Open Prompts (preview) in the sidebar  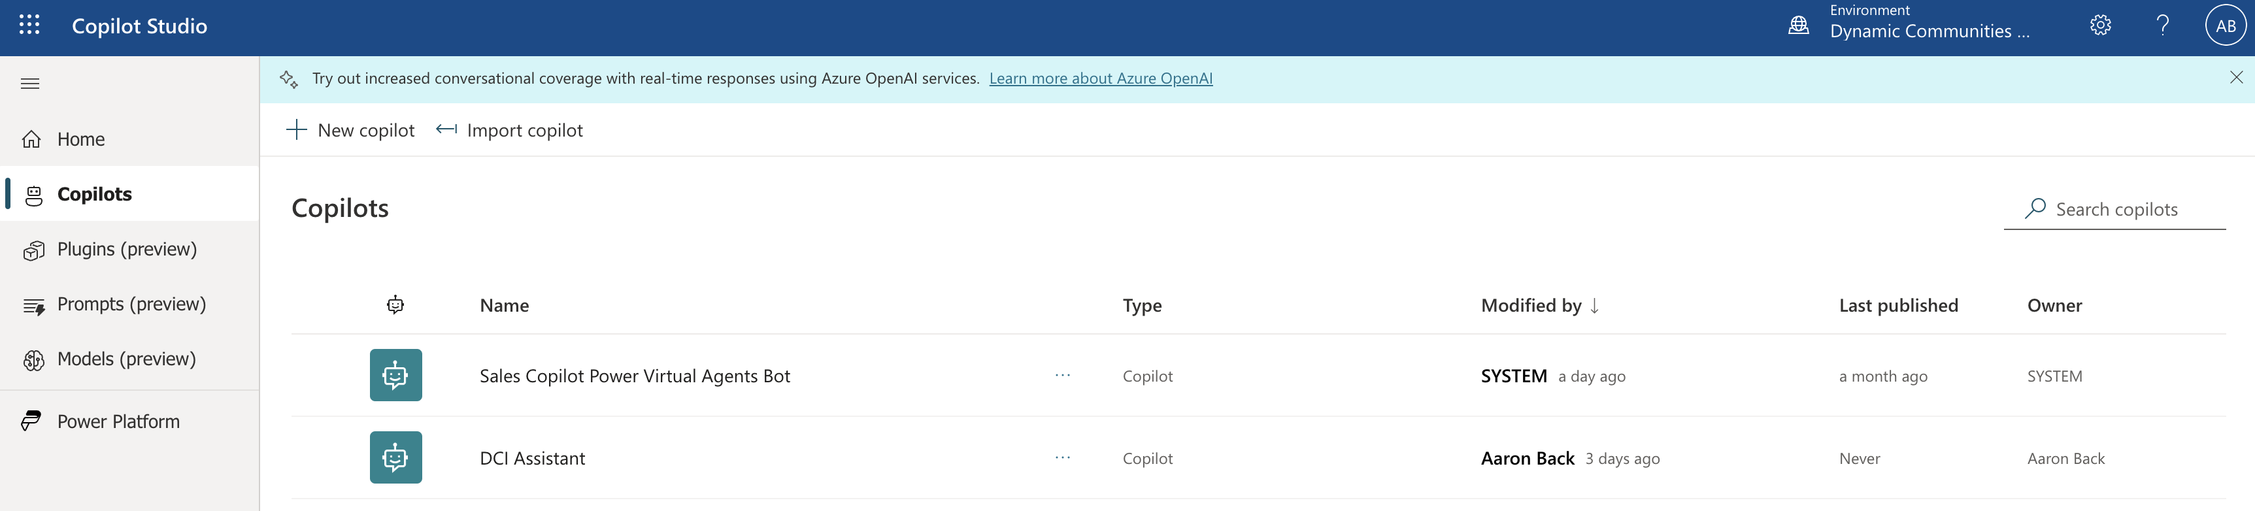click(129, 304)
